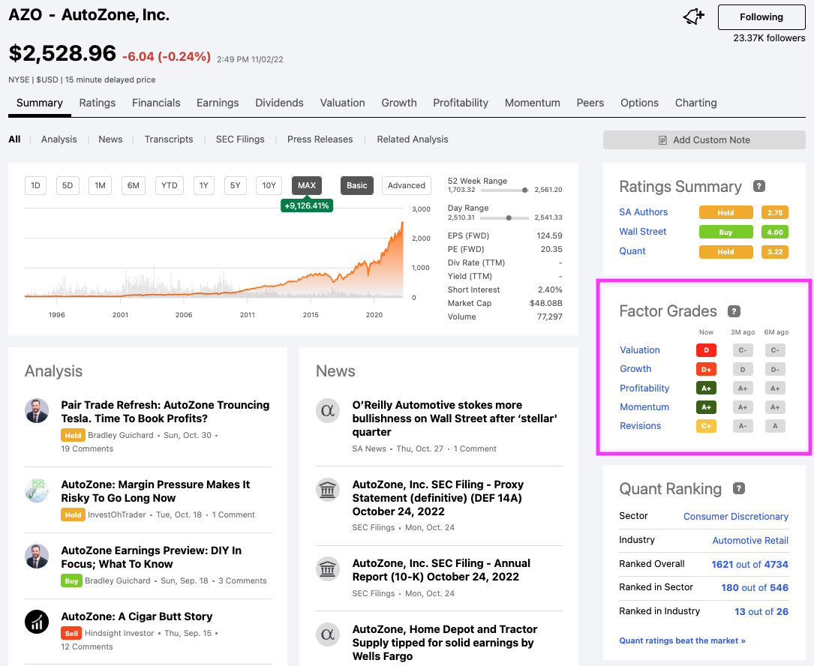Open the Momentum tab
Viewport: 814px width, 666px height.
(532, 103)
